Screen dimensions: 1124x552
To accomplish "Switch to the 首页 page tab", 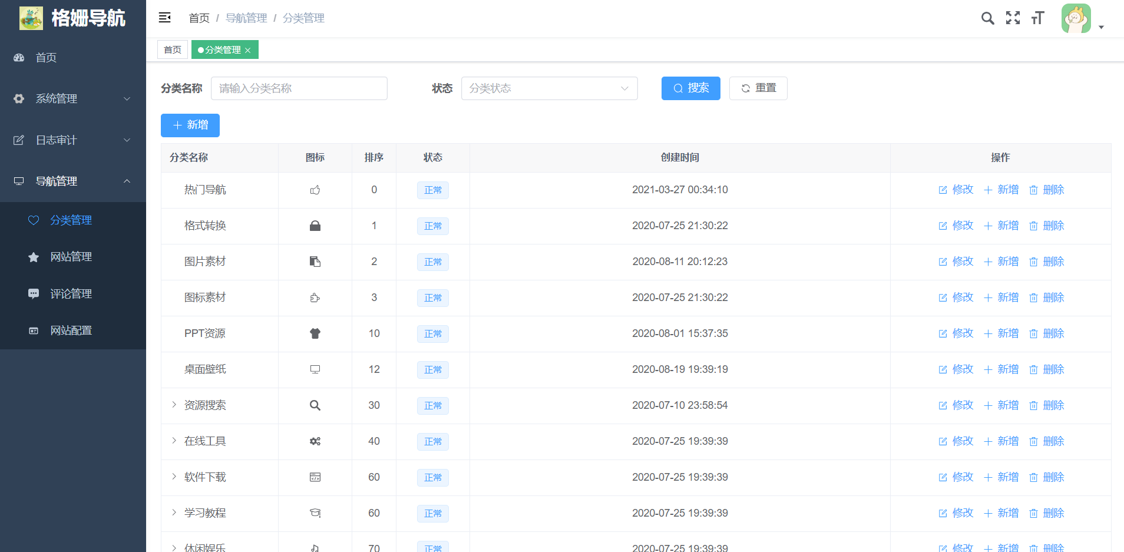I will 173,50.
